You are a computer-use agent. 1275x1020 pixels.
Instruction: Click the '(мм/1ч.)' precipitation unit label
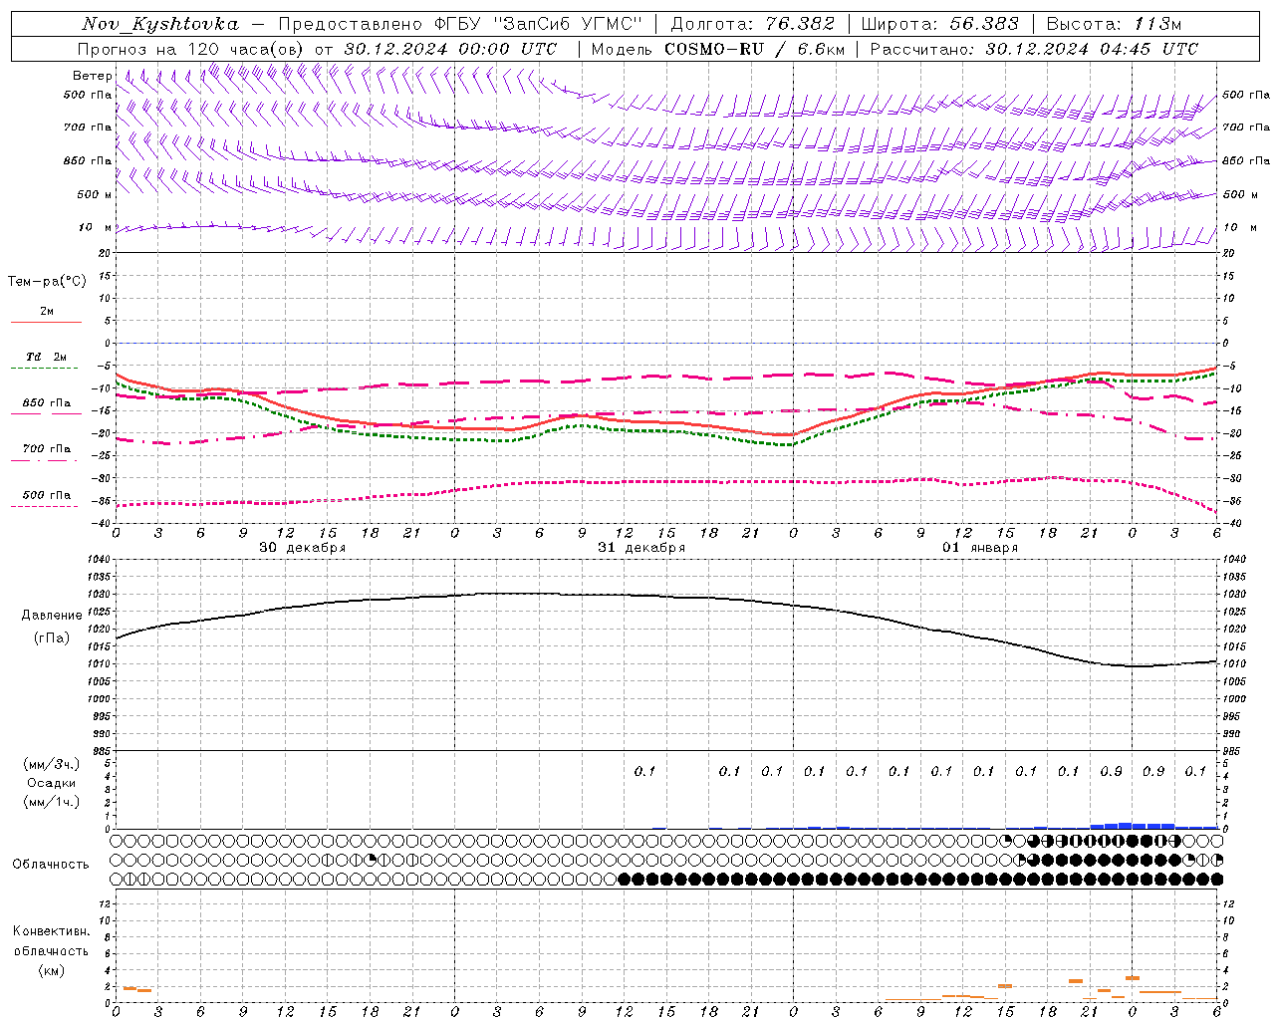click(x=52, y=802)
